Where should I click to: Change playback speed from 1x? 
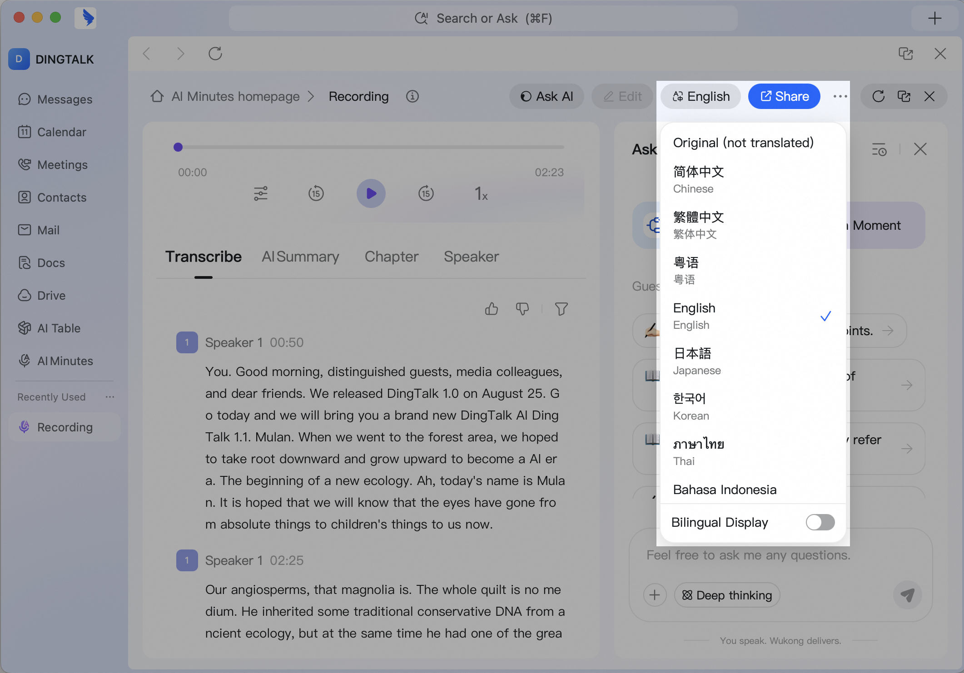(x=481, y=193)
